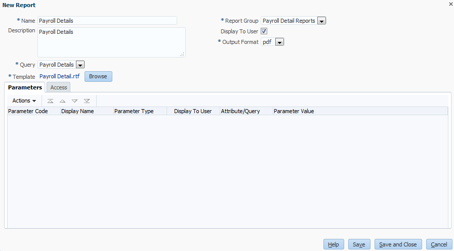Move selected parameter to bottom icon
This screenshot has width=454, height=251.
[x=87, y=101]
